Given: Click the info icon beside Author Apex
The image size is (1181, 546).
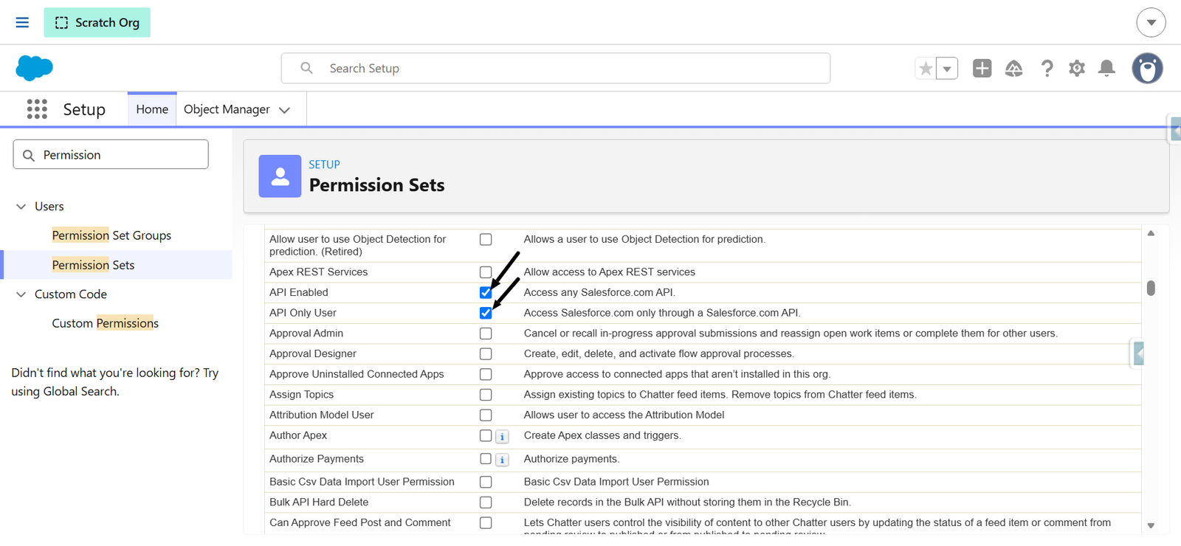Looking at the screenshot, I should [x=502, y=437].
